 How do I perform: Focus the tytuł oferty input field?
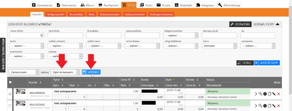(65, 35)
